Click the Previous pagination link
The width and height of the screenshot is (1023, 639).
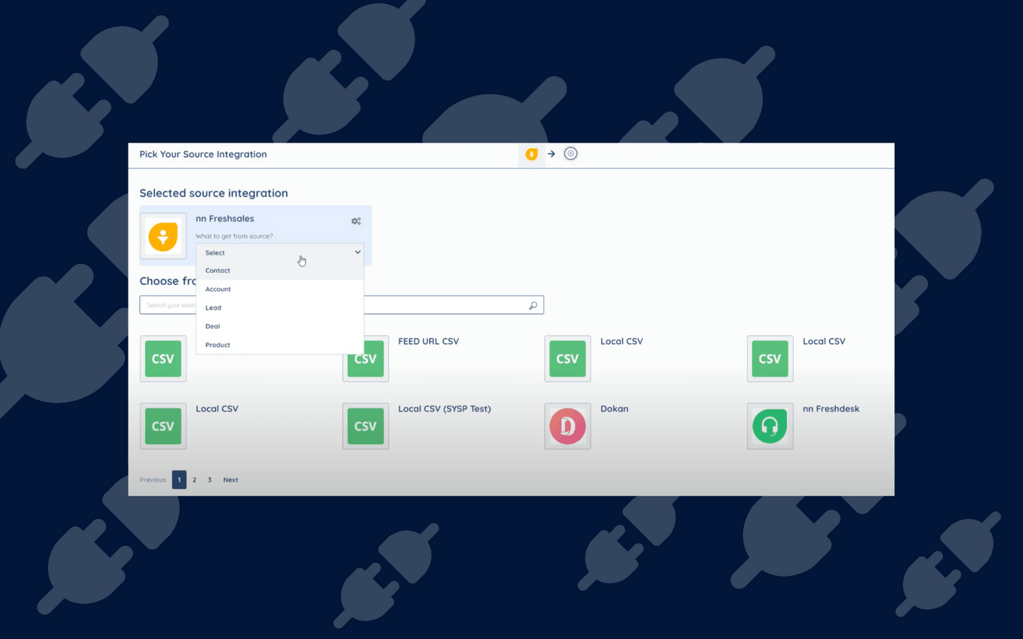point(153,480)
